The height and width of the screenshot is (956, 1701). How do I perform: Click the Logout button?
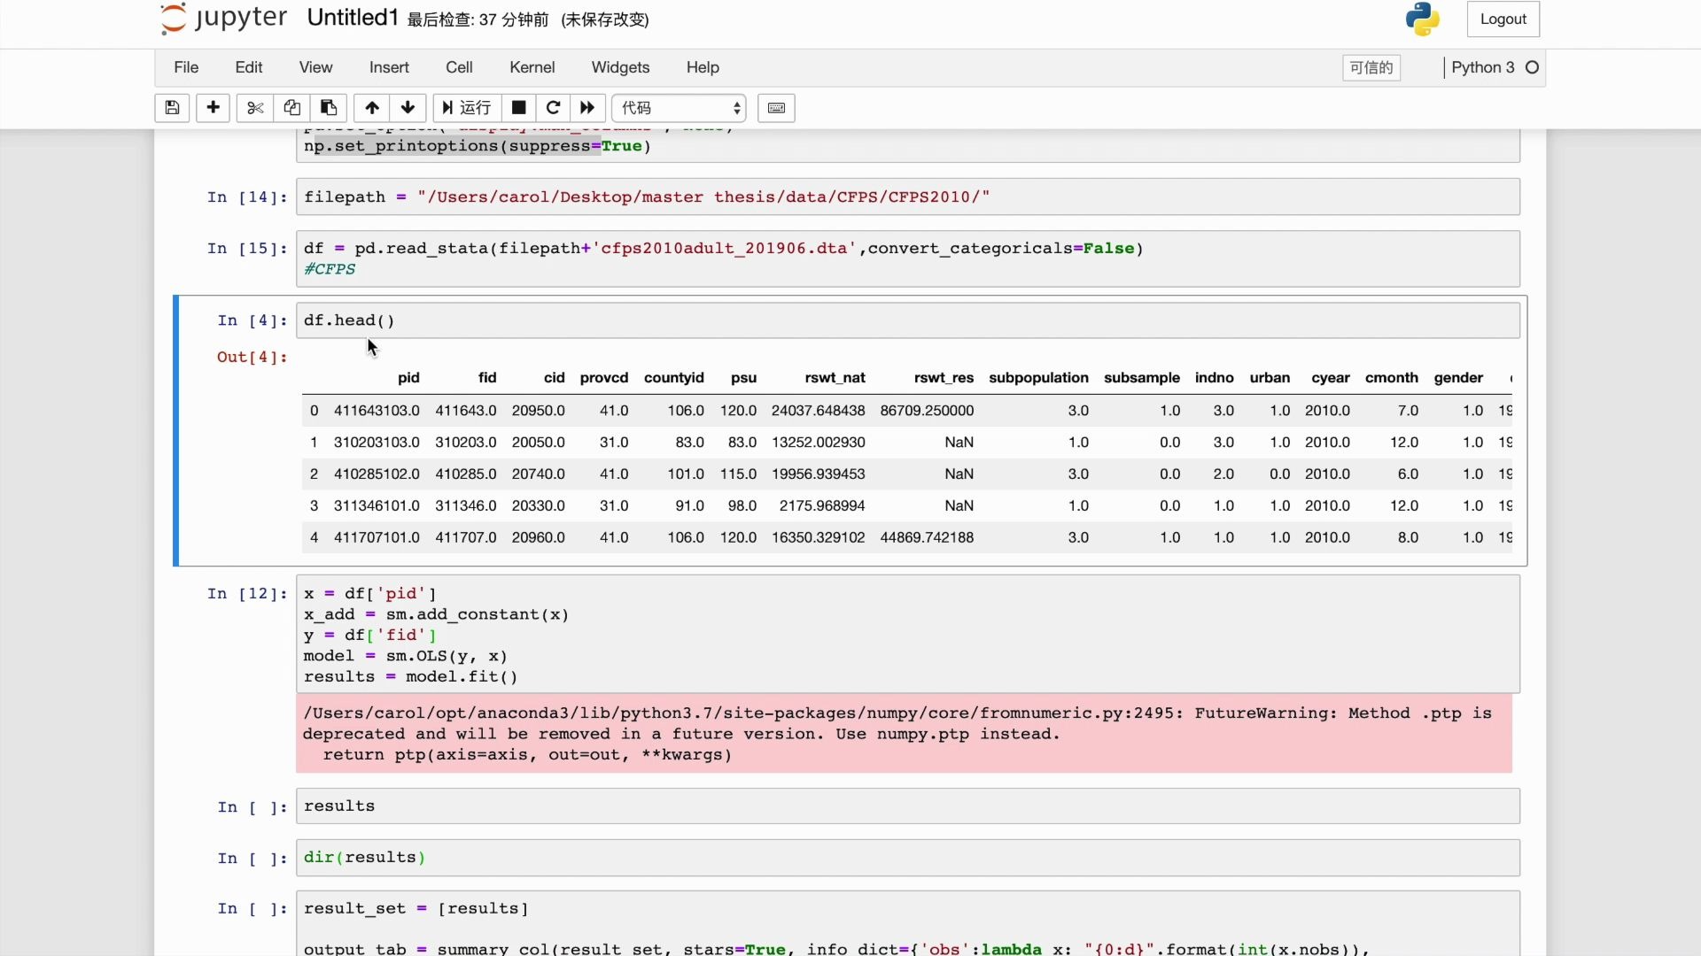[1503, 19]
